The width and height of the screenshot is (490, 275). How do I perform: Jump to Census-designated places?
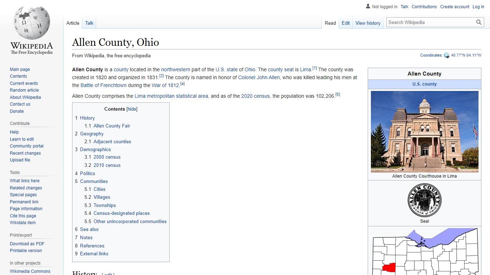(122, 213)
